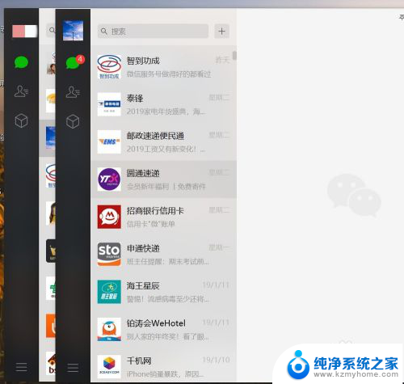This screenshot has width=404, height=384.
Task: Click the plus button beside search
Action: point(221,32)
